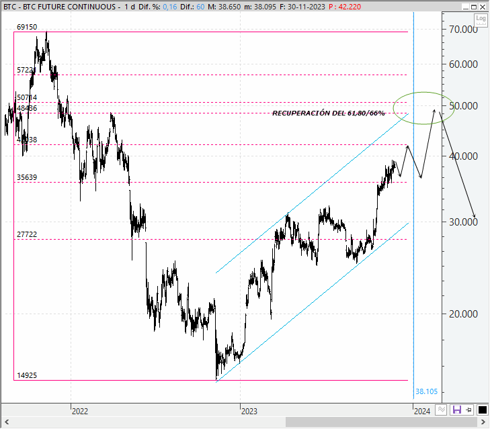Minimize the BTC chart window
Viewport: 490px width, 429px height.
(465, 7)
